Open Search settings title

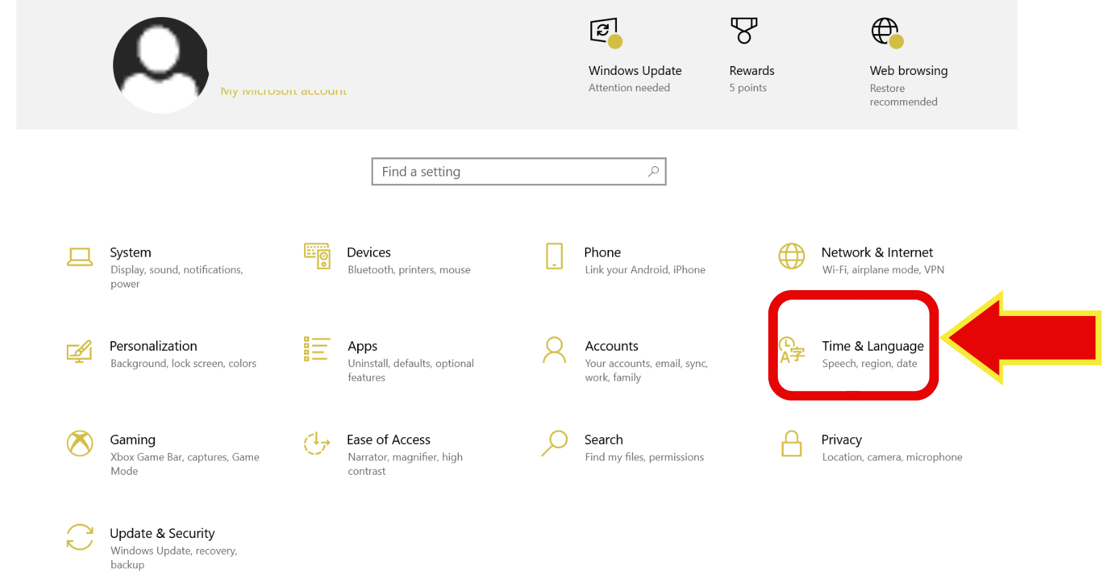(603, 440)
